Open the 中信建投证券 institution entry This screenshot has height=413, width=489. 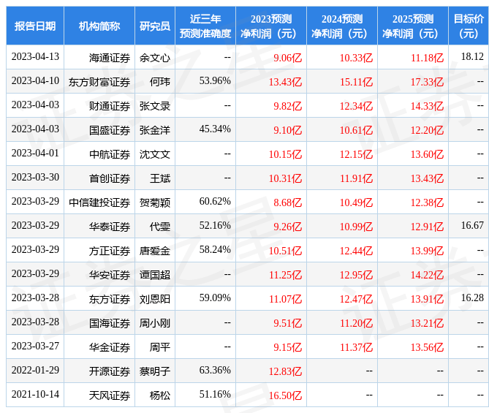coord(99,202)
